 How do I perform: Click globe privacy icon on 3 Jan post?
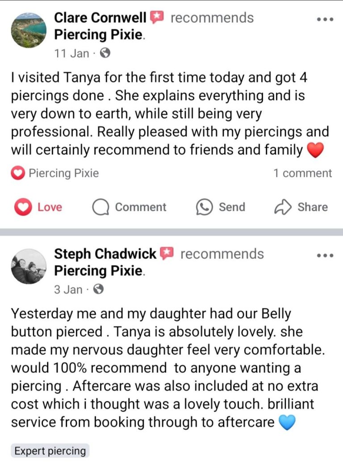(99, 289)
